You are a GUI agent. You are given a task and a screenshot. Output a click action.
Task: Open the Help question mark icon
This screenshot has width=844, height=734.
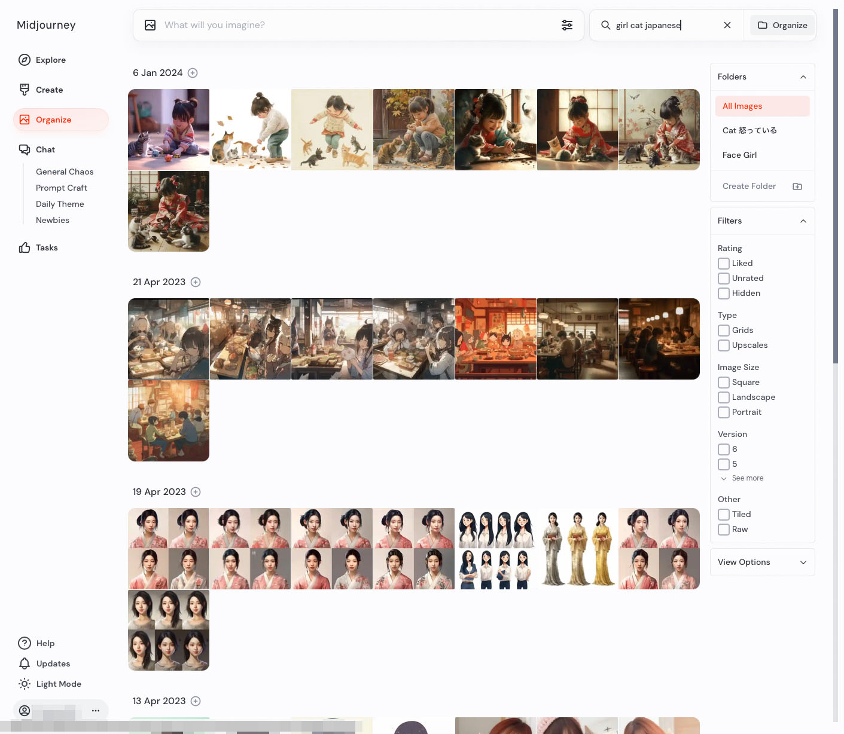click(25, 643)
